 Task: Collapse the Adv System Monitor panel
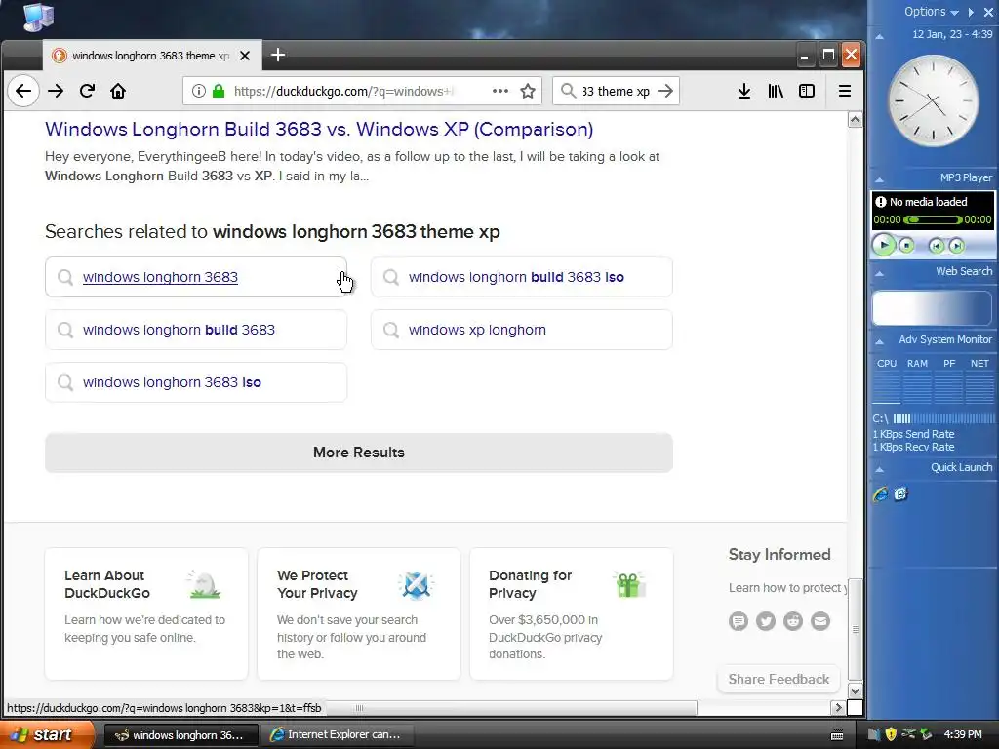[880, 342]
